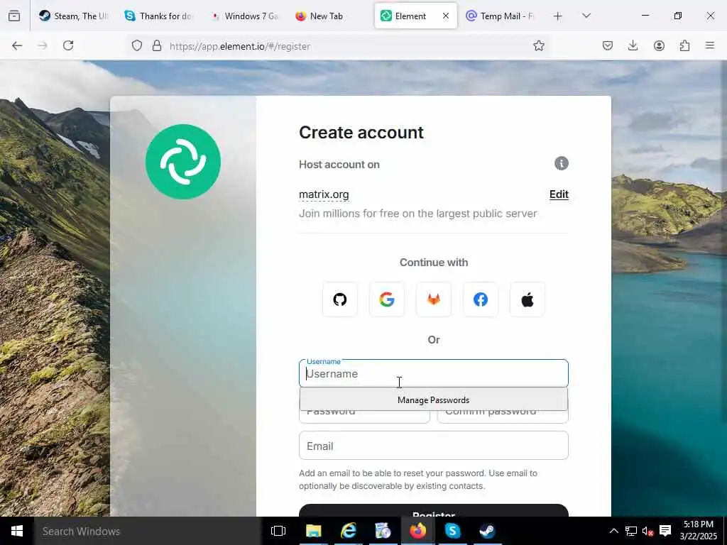Choose Manage Passwords in the autofill popup
727x545 pixels.
point(434,400)
